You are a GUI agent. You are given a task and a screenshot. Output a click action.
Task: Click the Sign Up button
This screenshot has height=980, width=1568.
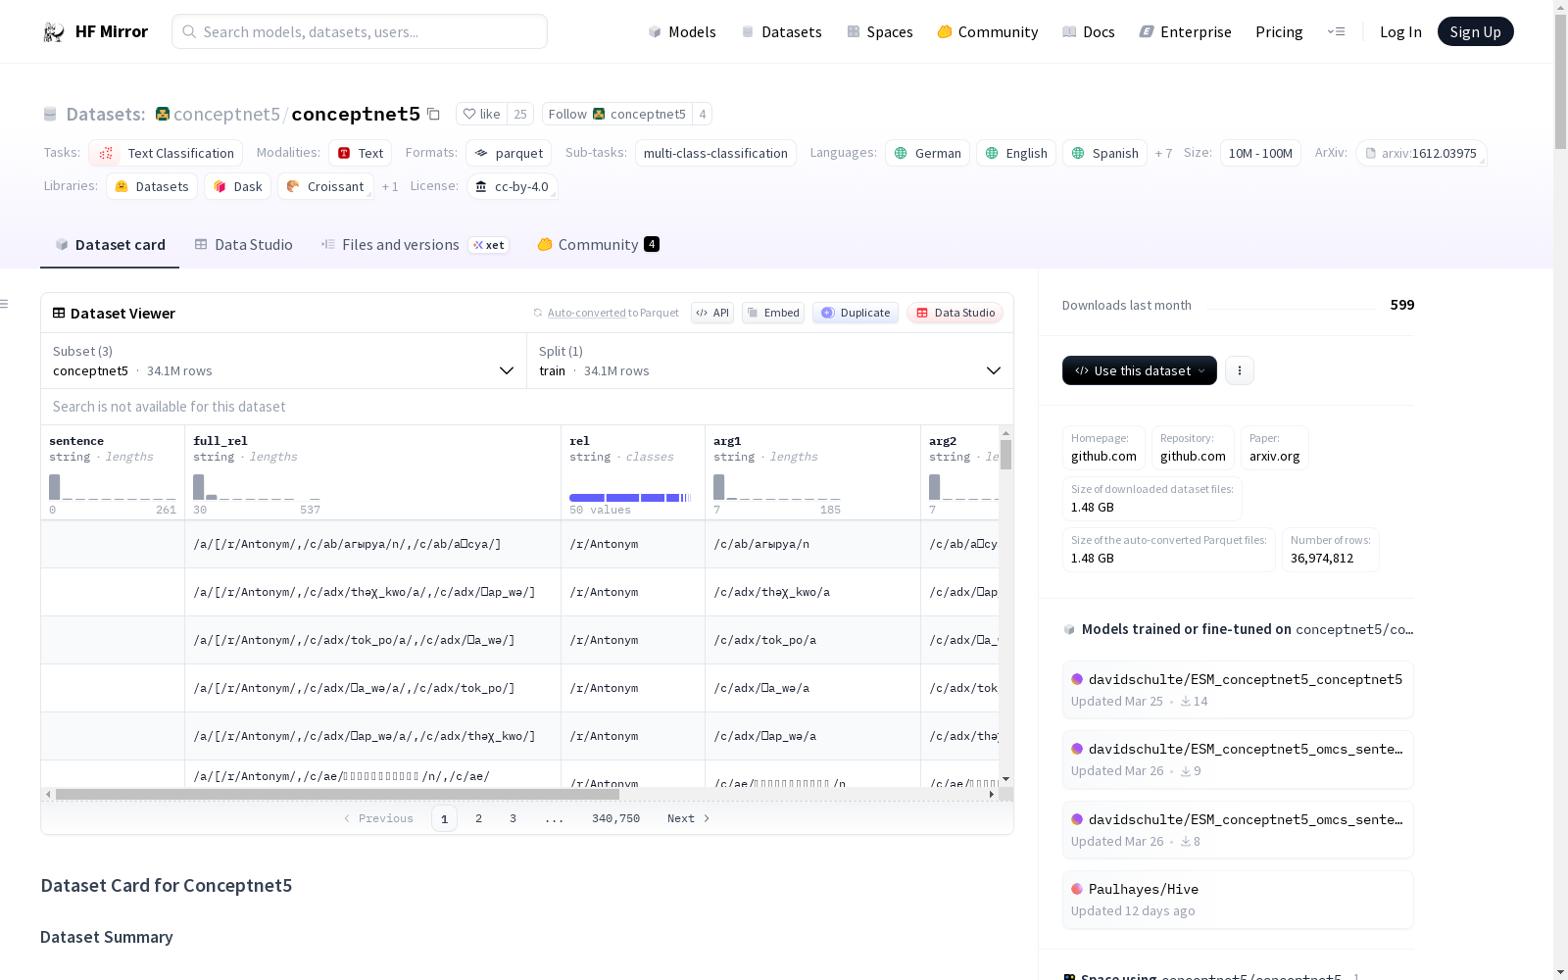[x=1475, y=31]
